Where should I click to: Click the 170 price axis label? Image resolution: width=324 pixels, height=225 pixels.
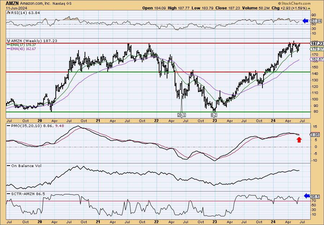pyautogui.click(x=315, y=55)
